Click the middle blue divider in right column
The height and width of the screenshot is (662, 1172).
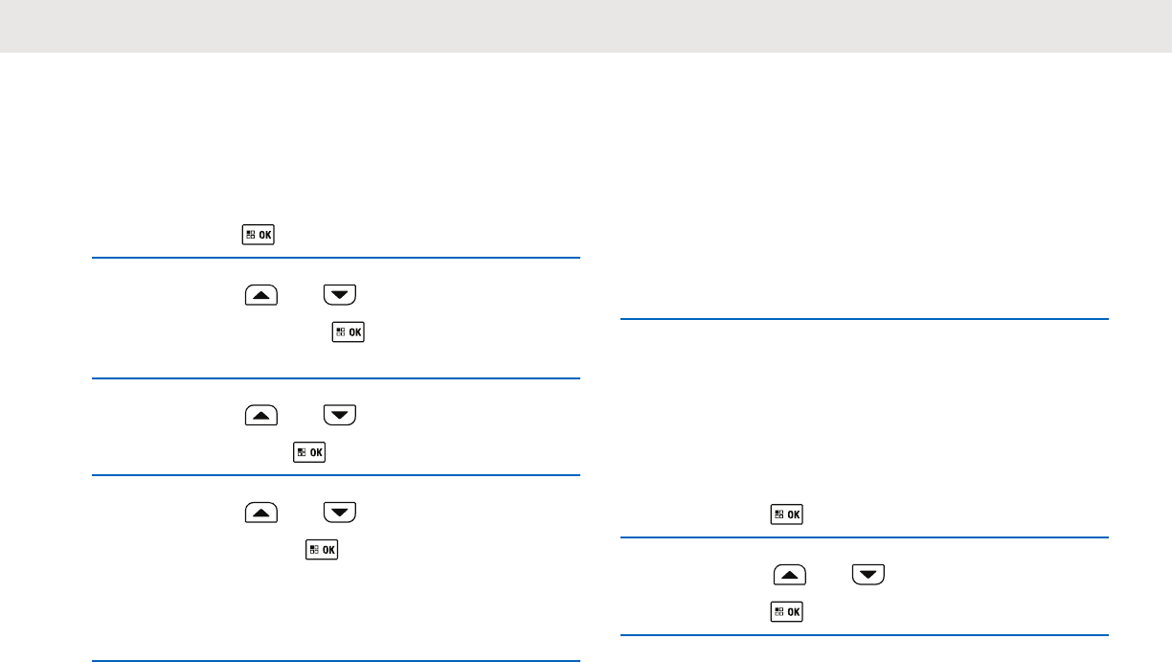click(865, 537)
